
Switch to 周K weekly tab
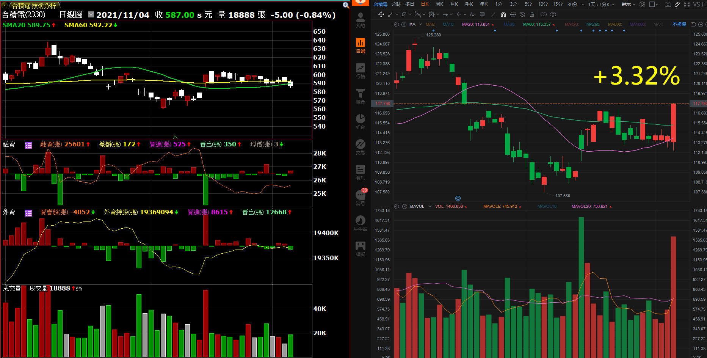439,4
